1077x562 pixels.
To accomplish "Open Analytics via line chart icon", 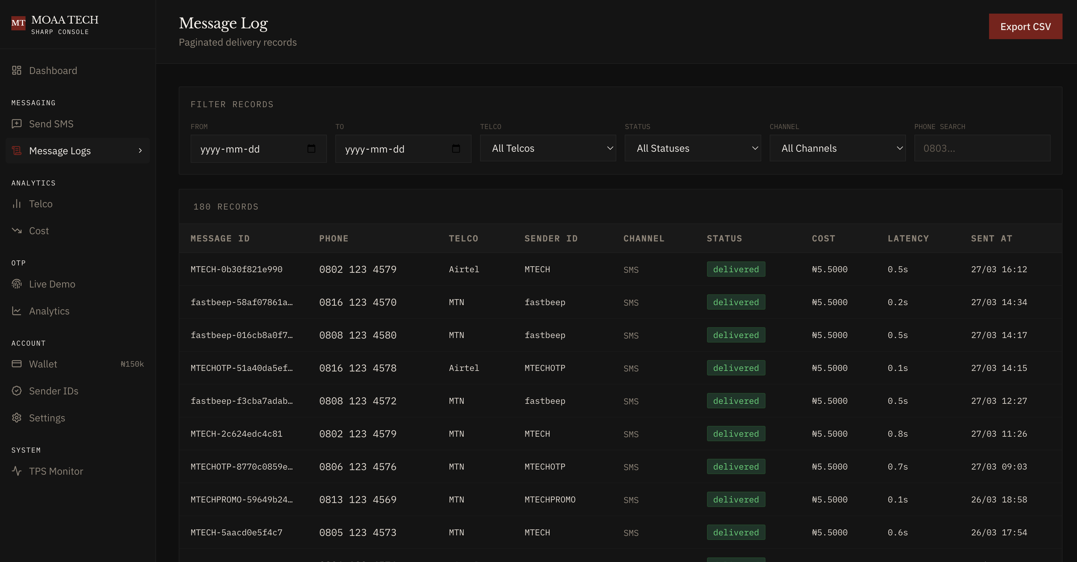I will (x=16, y=310).
